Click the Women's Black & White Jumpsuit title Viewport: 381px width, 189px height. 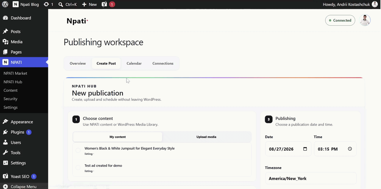(x=129, y=148)
